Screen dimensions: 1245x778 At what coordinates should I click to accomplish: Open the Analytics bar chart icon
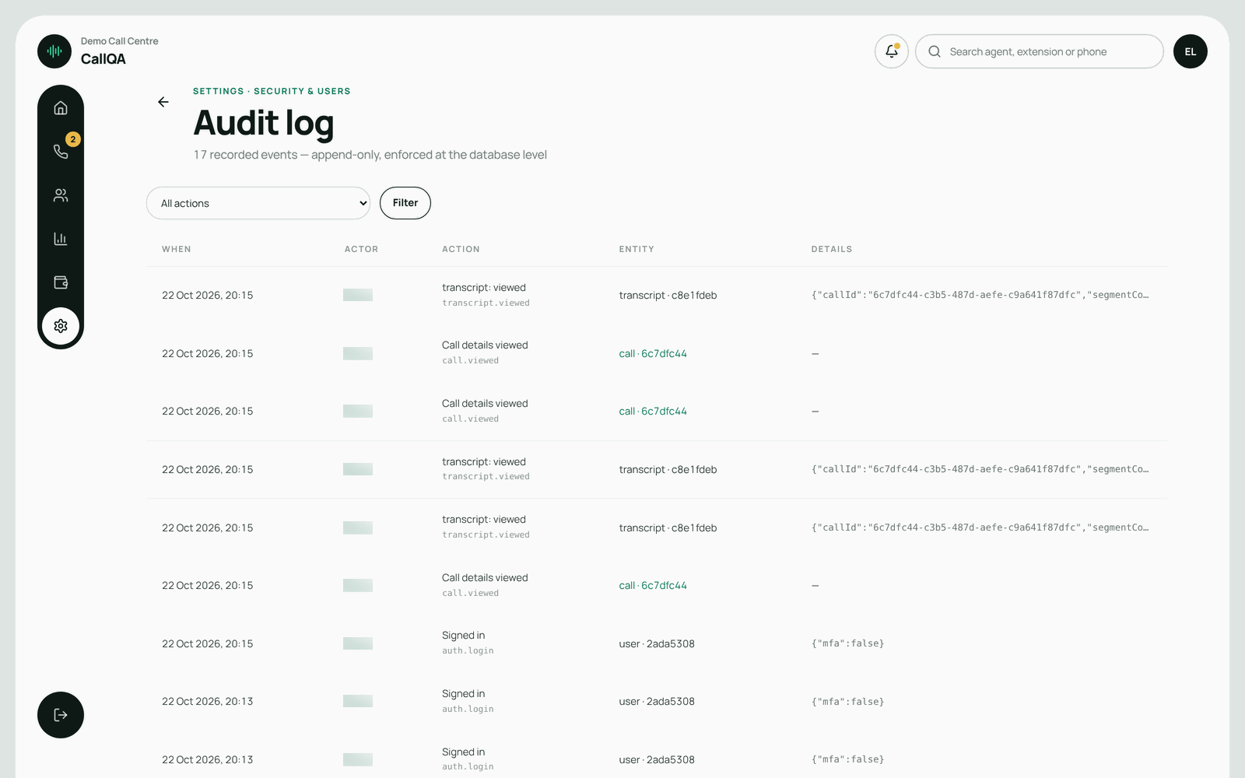(x=61, y=239)
